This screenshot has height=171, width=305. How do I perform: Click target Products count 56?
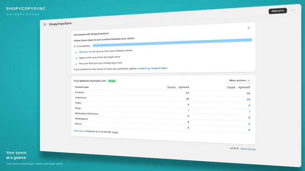tap(249, 93)
